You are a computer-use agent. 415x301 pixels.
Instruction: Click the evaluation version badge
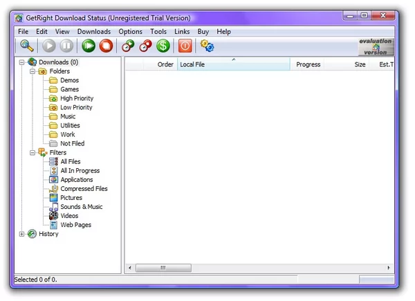376,46
